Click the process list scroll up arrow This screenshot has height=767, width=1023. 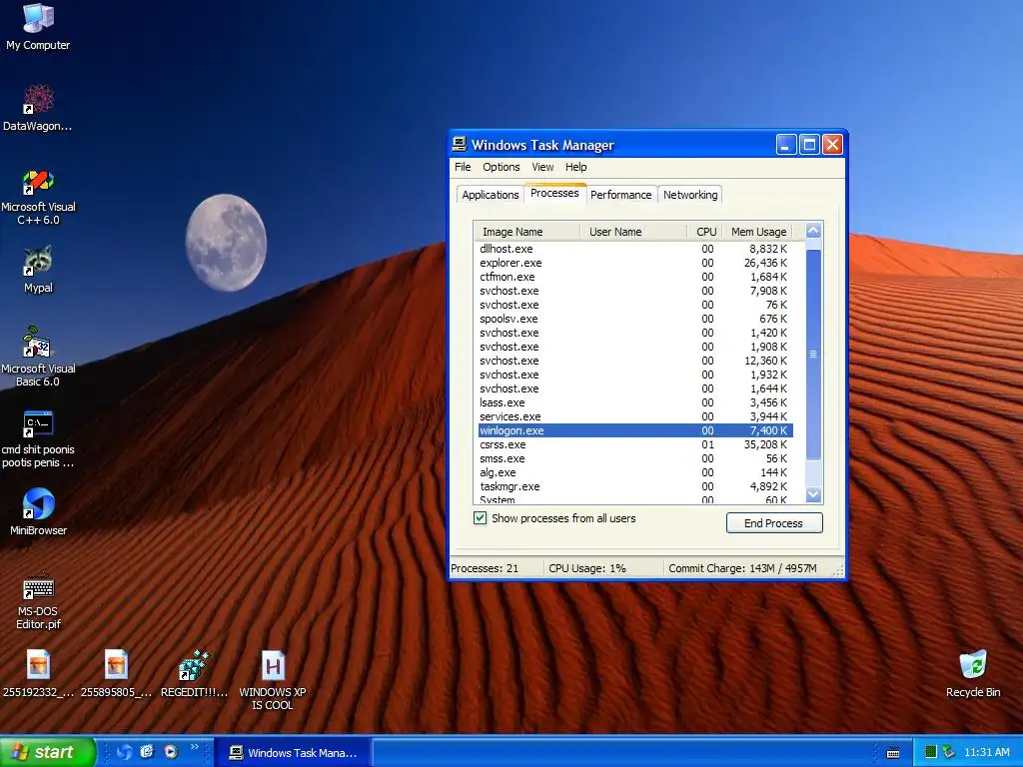[x=813, y=231]
